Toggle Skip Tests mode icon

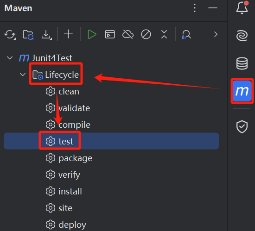146,34
